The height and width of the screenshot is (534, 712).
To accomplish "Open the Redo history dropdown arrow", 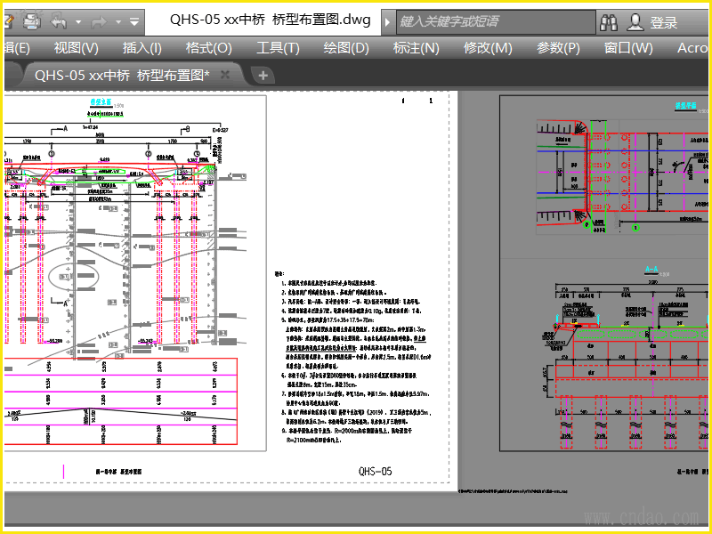I will tap(118, 21).
